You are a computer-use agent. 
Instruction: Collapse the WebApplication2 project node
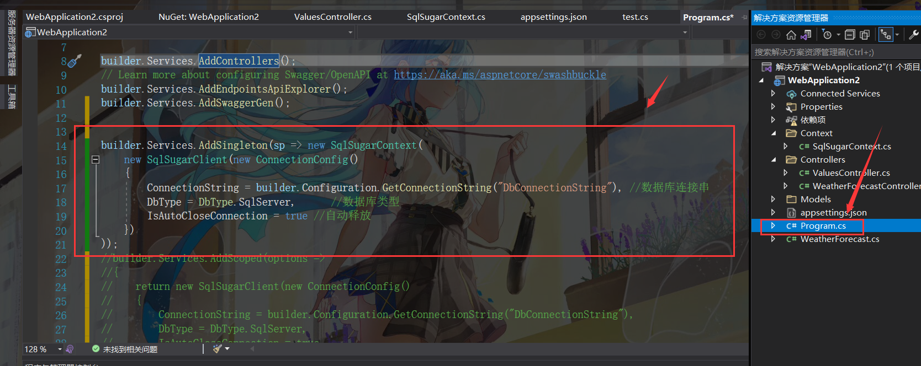pyautogui.click(x=761, y=80)
